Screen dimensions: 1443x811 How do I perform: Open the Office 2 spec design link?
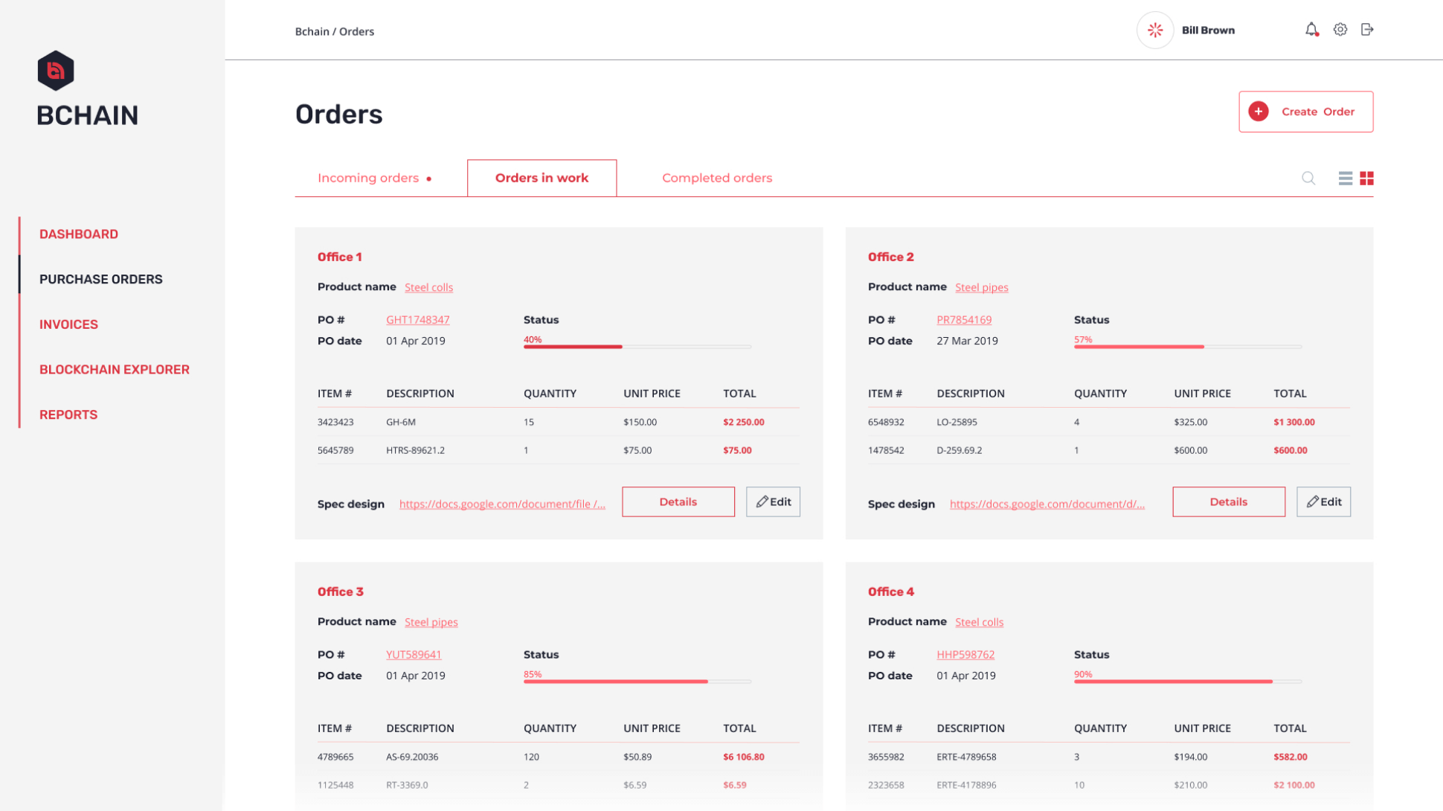[1047, 504]
